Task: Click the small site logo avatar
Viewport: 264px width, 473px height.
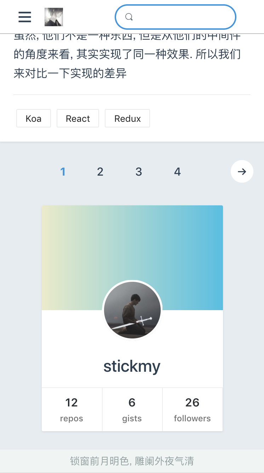Action: pos(54,17)
